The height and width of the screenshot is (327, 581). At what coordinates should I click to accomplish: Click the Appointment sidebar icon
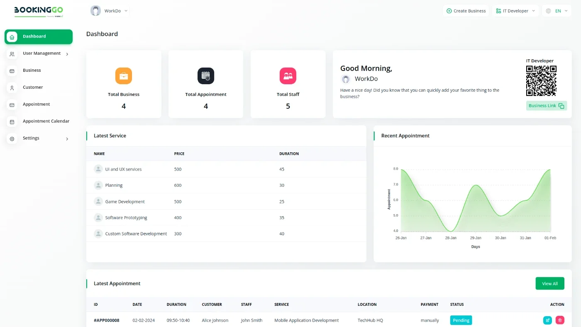pos(12,105)
